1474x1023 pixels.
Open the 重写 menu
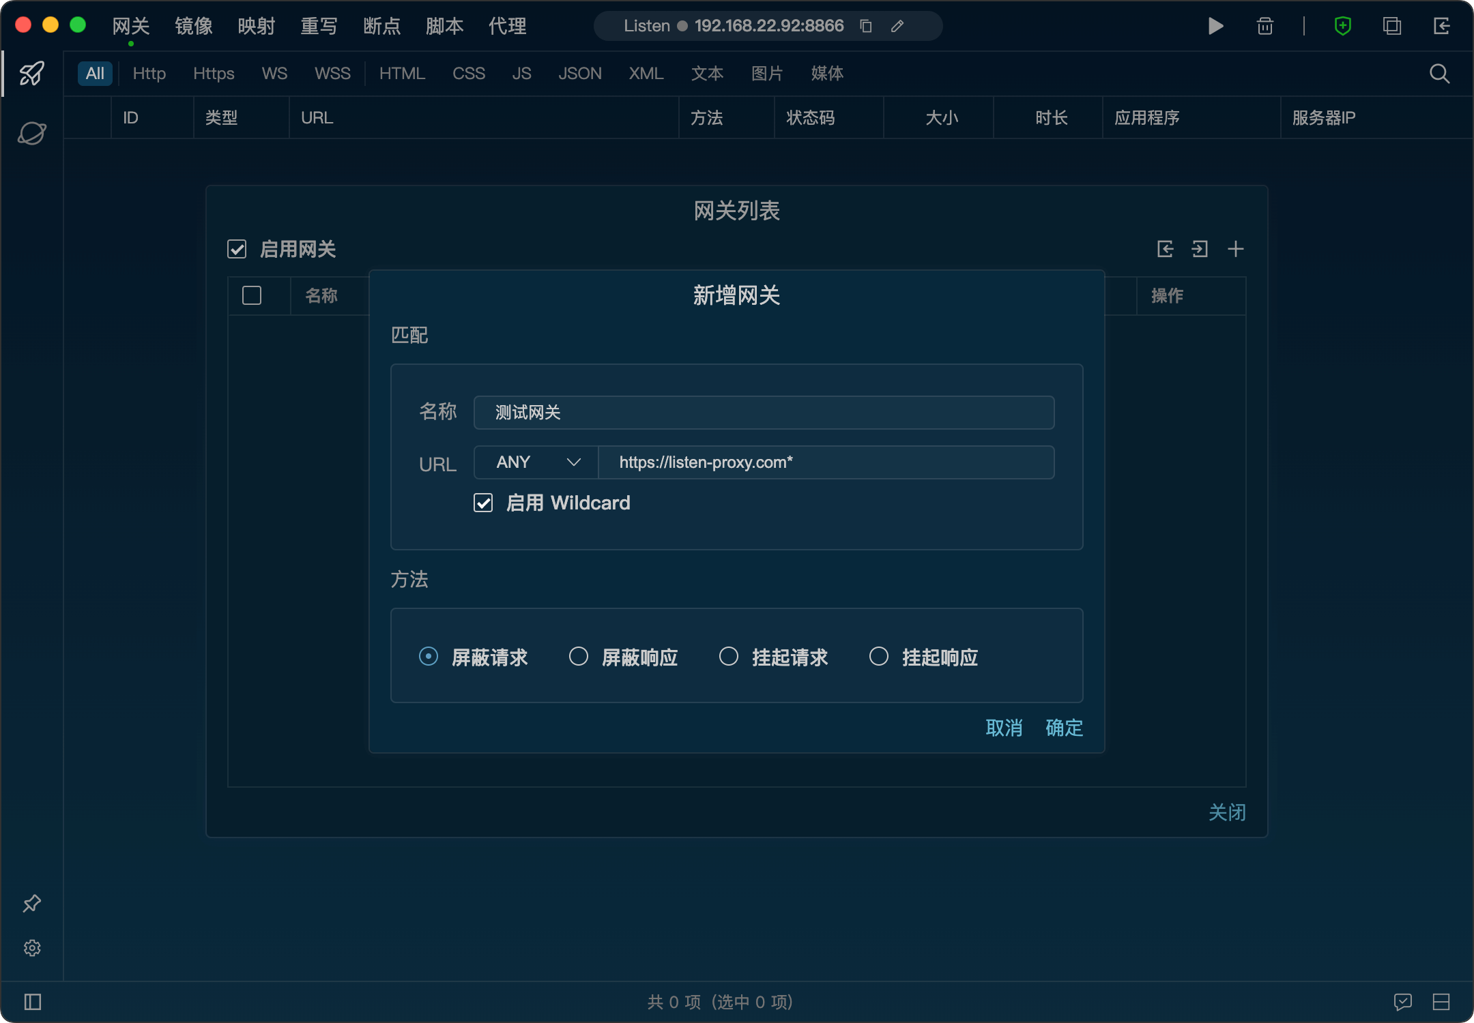[x=319, y=26]
